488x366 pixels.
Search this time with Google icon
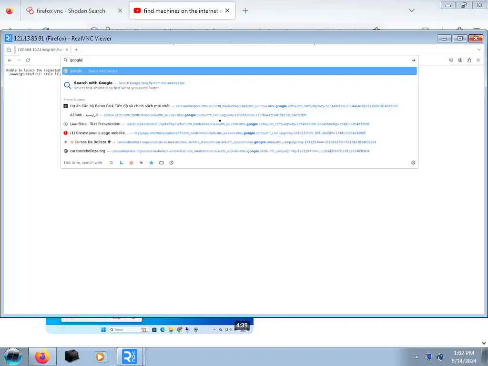point(111,163)
